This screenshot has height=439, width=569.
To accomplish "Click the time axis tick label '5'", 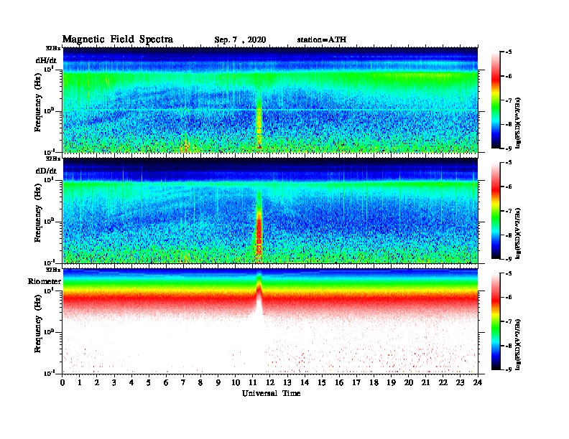I will coord(149,383).
